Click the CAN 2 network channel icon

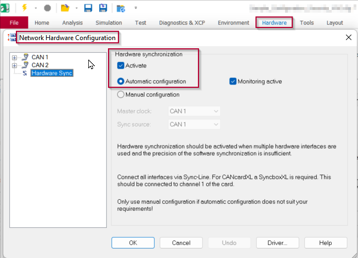(25, 65)
